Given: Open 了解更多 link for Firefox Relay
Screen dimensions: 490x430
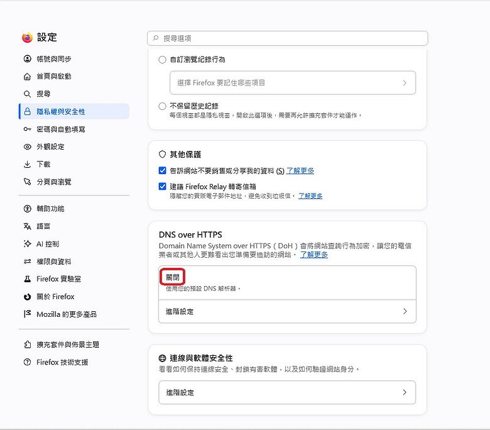Looking at the screenshot, I should click(x=310, y=196).
